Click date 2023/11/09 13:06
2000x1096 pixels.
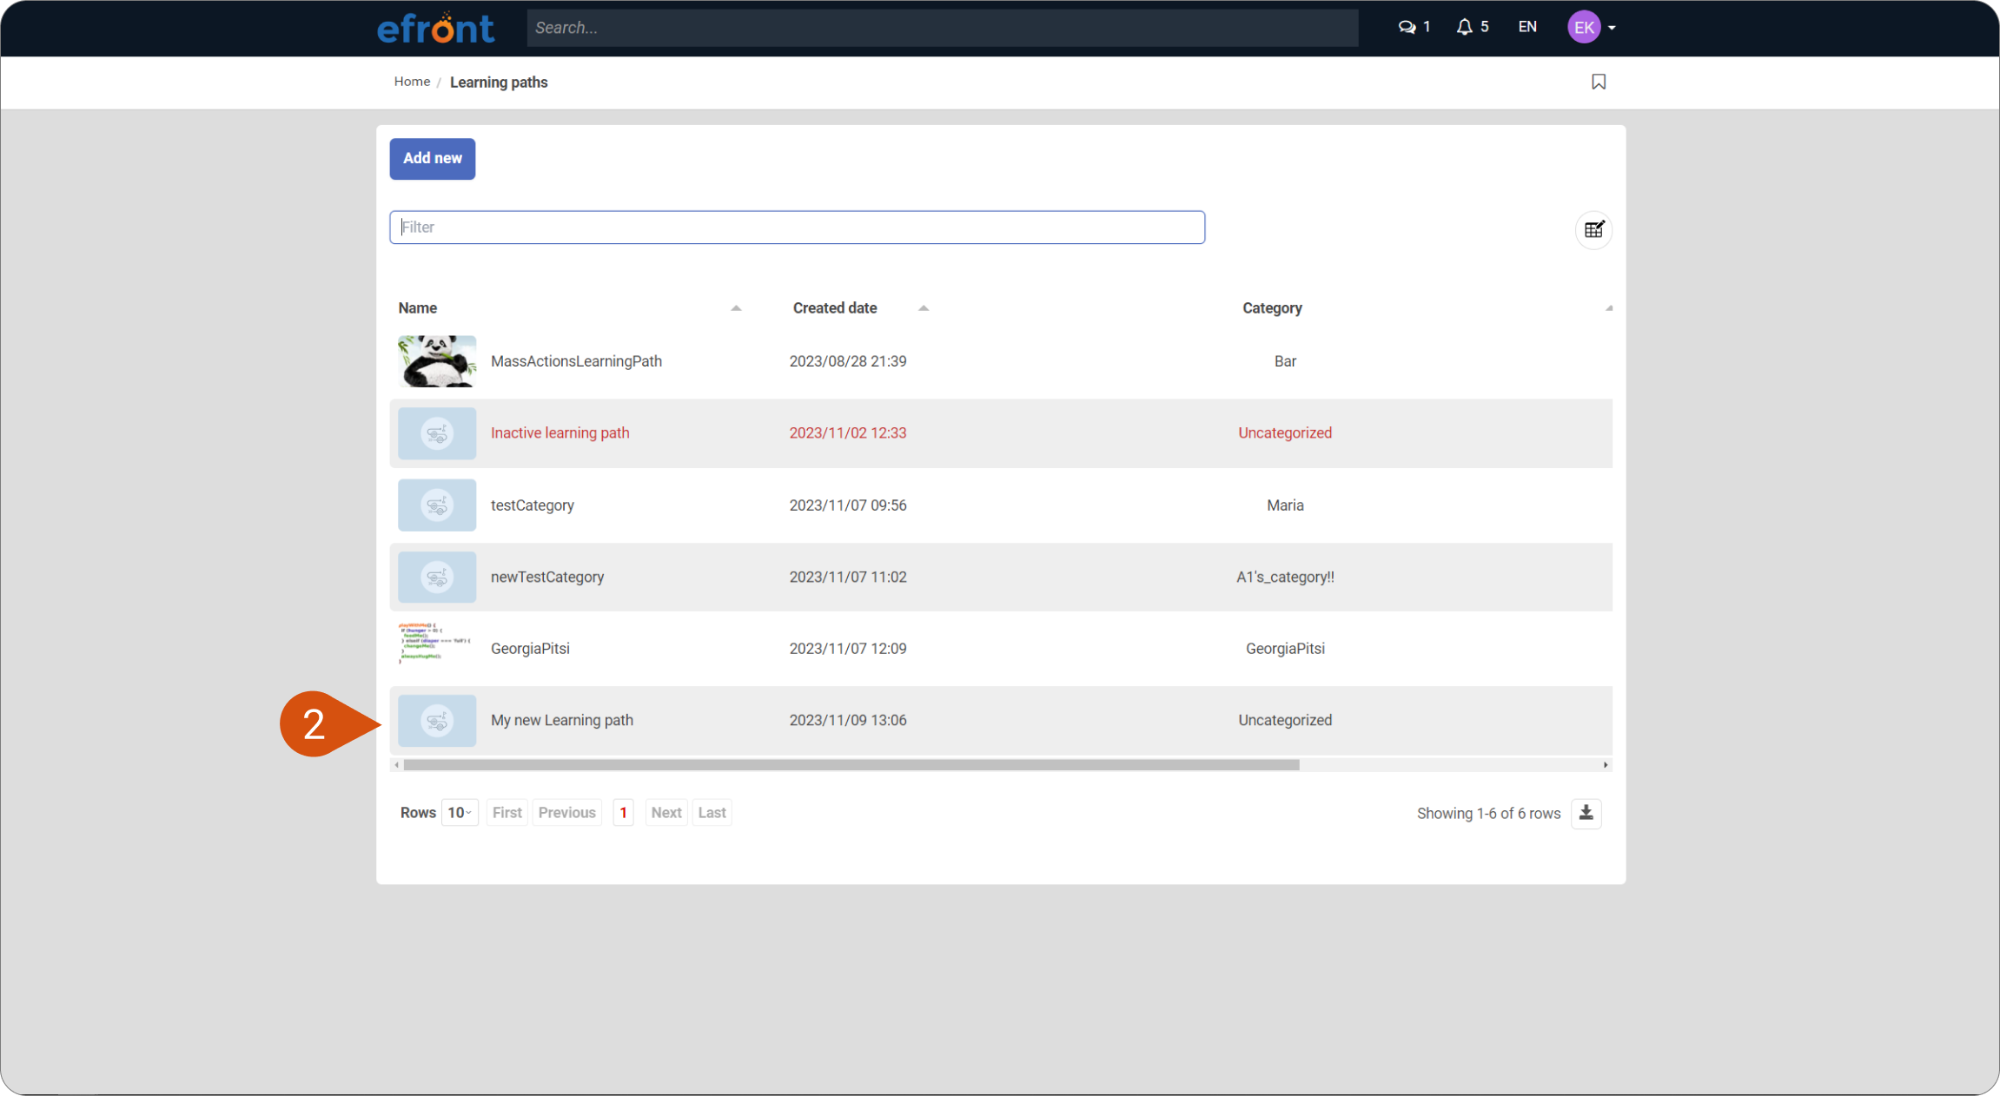click(x=848, y=721)
